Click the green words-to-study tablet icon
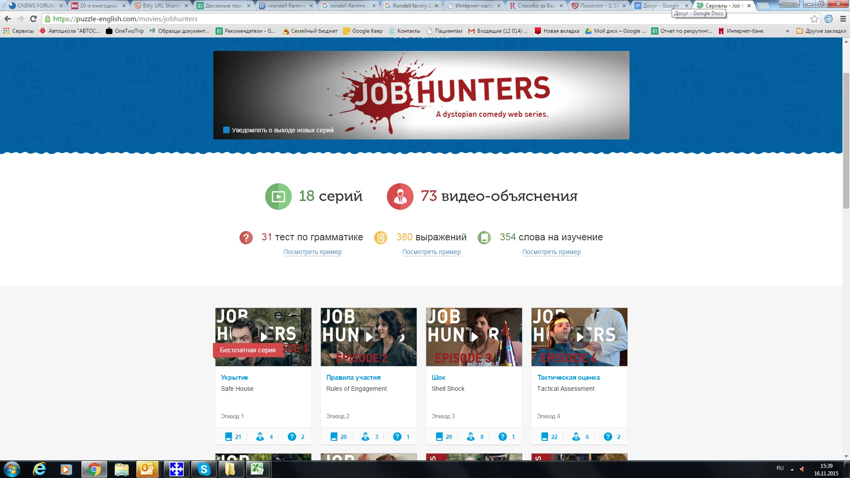 pyautogui.click(x=484, y=238)
